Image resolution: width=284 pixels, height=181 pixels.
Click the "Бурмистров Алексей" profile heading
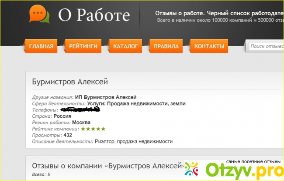tap(70, 82)
